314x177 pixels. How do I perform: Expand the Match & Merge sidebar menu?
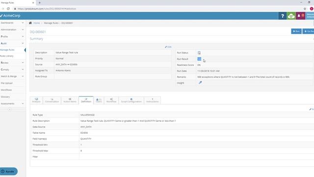pyautogui.click(x=12, y=77)
